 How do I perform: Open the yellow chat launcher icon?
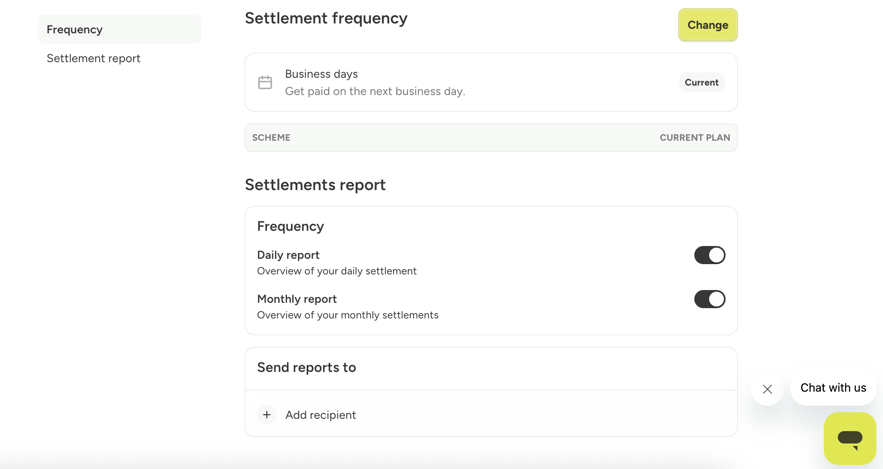pos(850,438)
